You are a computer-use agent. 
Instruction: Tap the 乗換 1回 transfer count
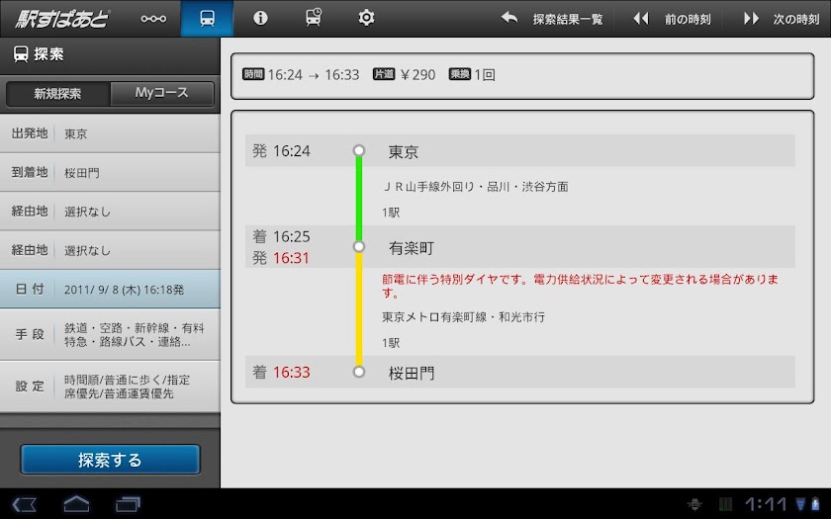(472, 75)
